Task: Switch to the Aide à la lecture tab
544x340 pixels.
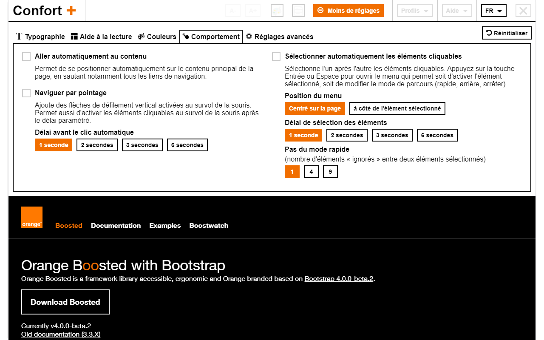Action: [102, 37]
